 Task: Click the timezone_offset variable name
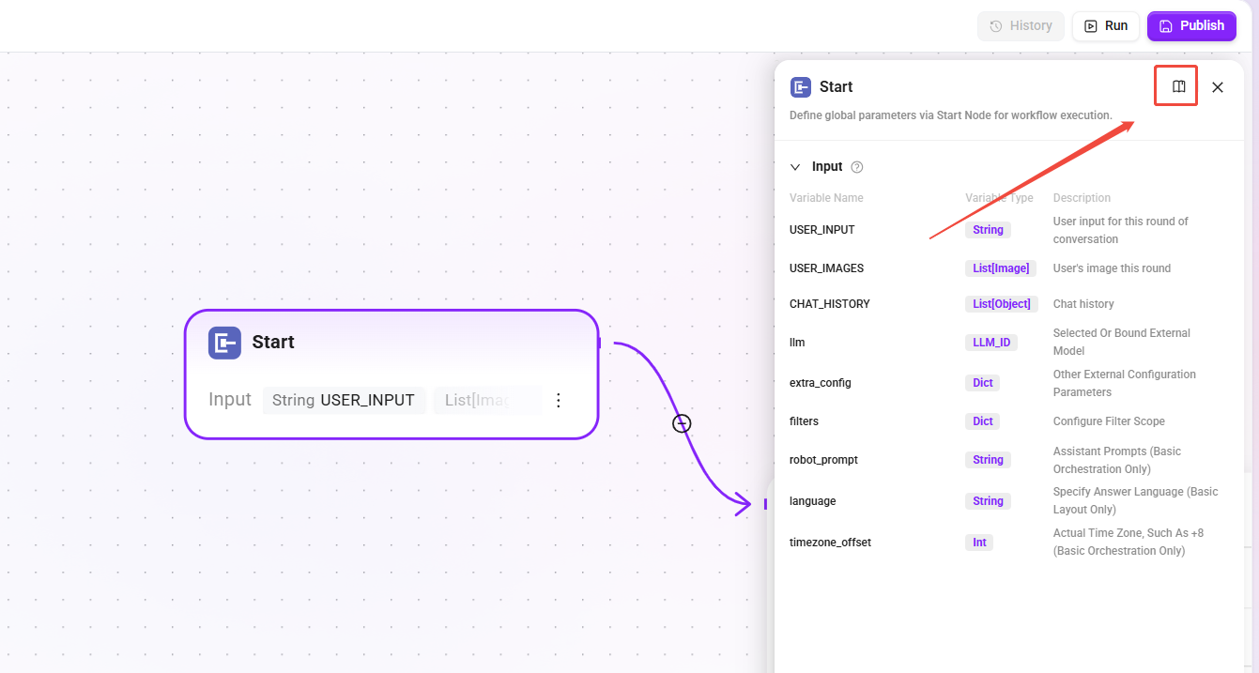point(830,543)
